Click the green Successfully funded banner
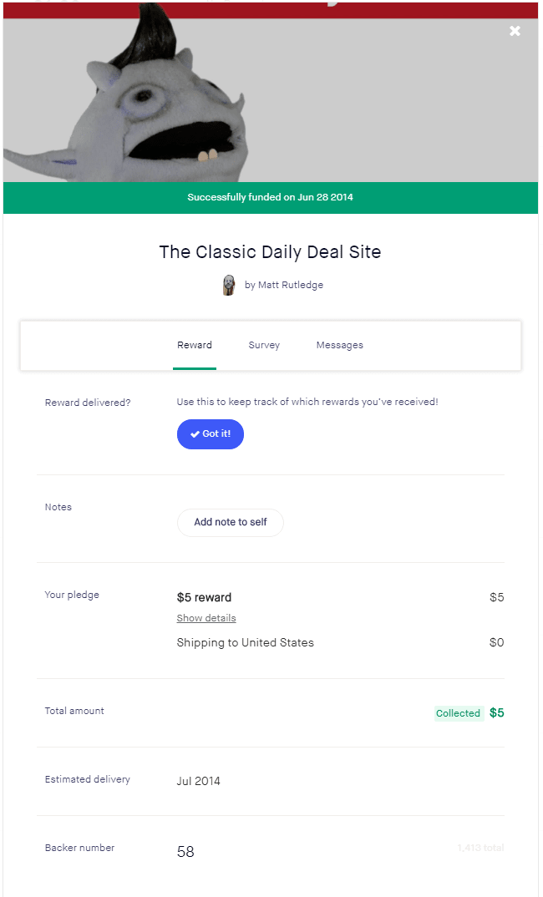Viewport: 543px width, 897px height. point(271,197)
